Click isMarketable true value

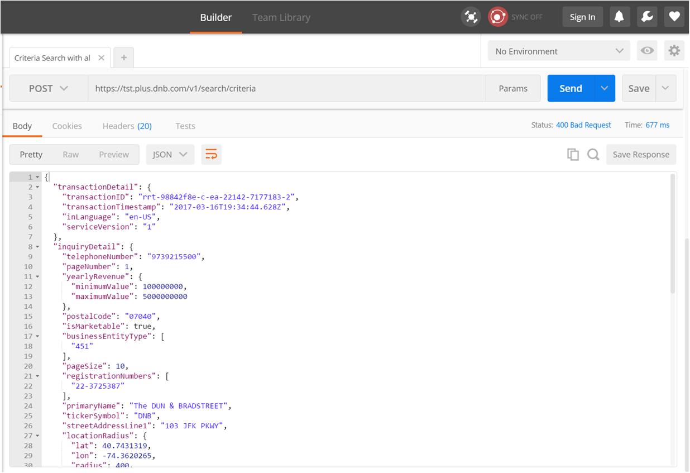142,326
